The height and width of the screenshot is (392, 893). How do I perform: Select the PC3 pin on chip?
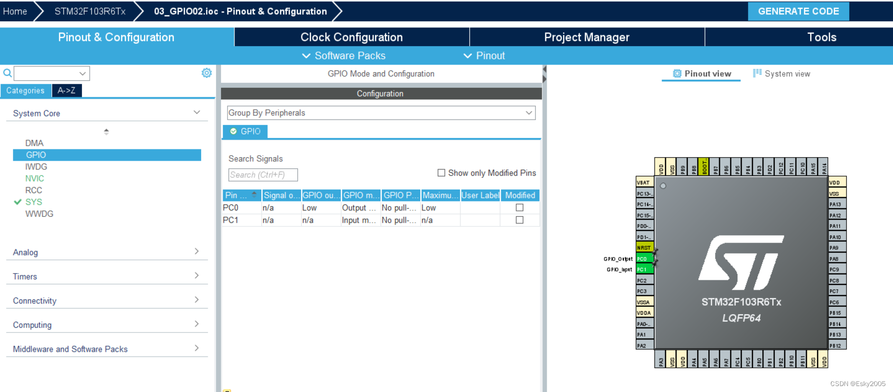click(x=645, y=291)
